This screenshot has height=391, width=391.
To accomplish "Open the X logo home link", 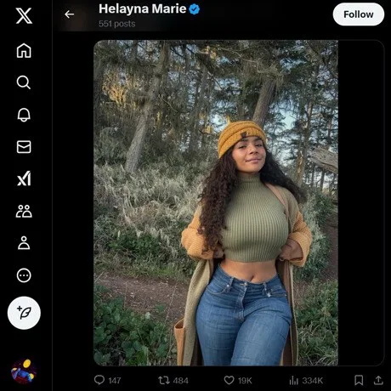I will pyautogui.click(x=24, y=15).
